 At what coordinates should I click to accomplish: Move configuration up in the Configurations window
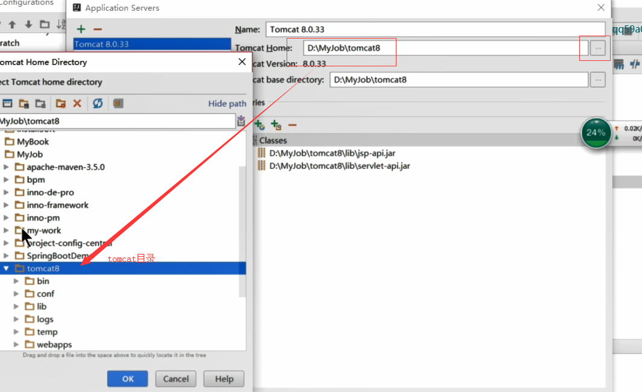pyautogui.click(x=12, y=25)
